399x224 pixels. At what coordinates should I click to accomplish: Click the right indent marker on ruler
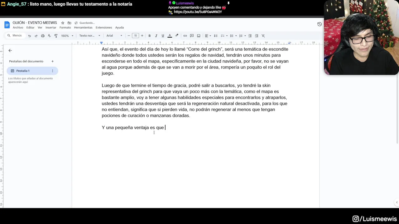[290, 43]
